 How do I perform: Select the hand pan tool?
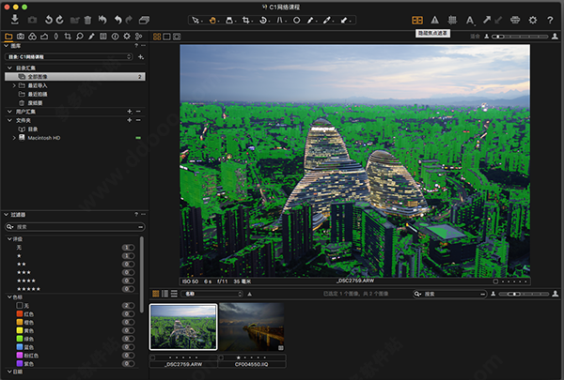212,19
